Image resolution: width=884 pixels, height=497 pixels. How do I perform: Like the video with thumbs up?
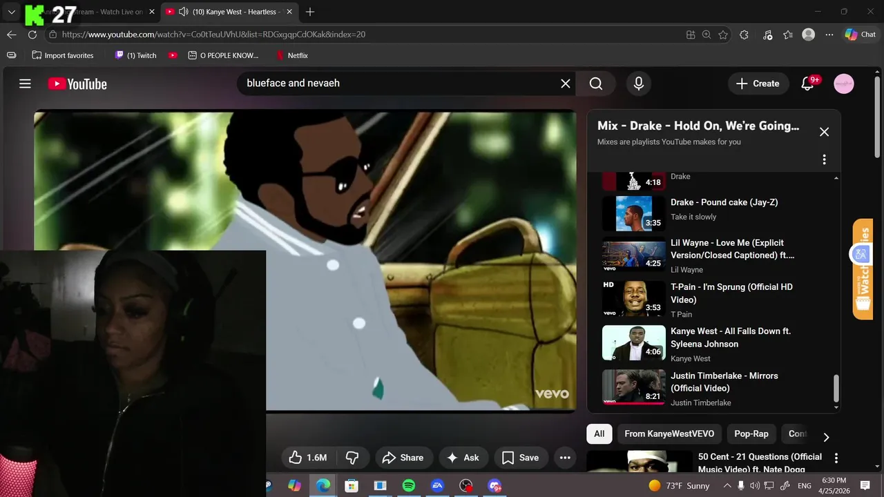308,458
